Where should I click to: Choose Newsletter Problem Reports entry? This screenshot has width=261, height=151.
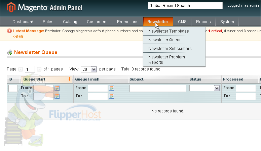174,60
